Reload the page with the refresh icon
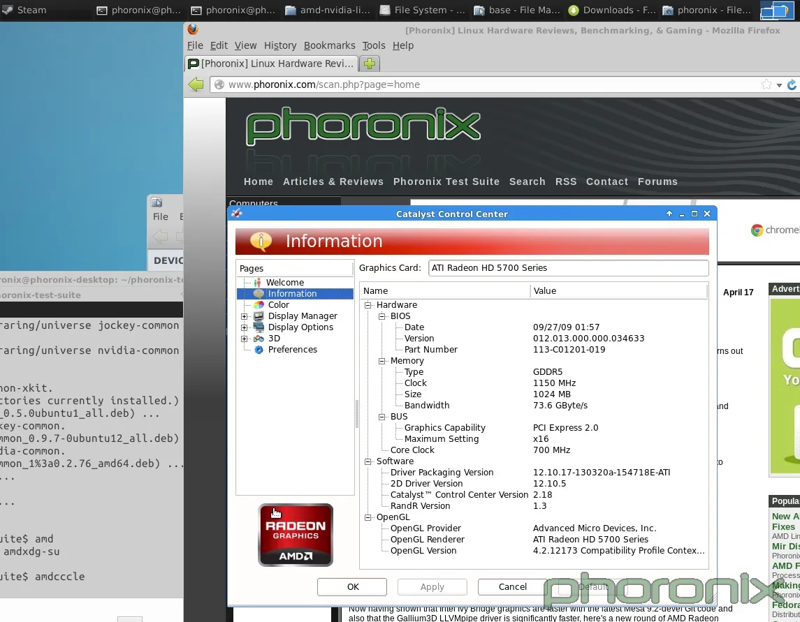The image size is (800, 622). point(792,84)
